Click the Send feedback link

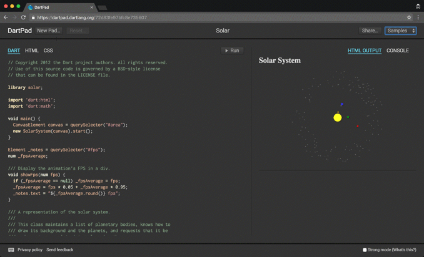pos(60,250)
